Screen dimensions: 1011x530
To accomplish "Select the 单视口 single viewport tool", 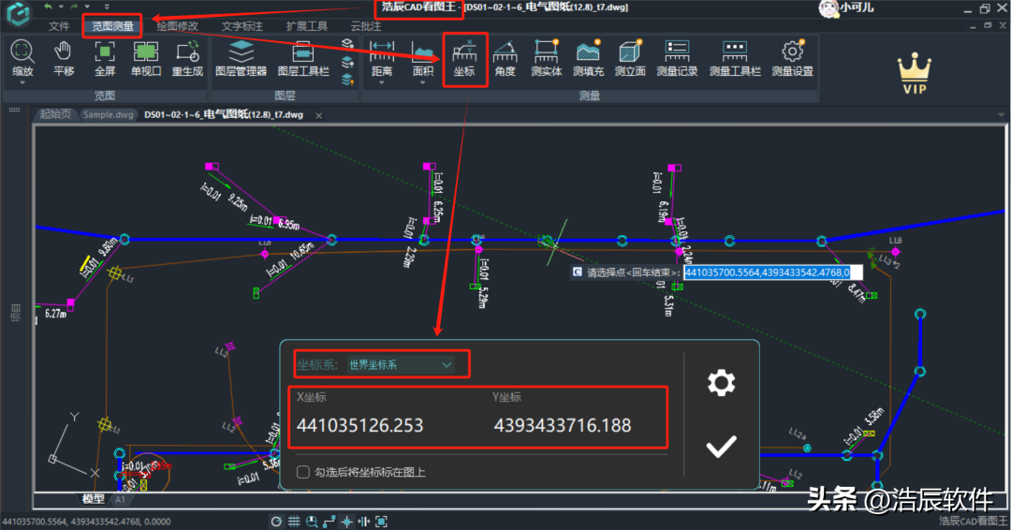I will pos(146,58).
